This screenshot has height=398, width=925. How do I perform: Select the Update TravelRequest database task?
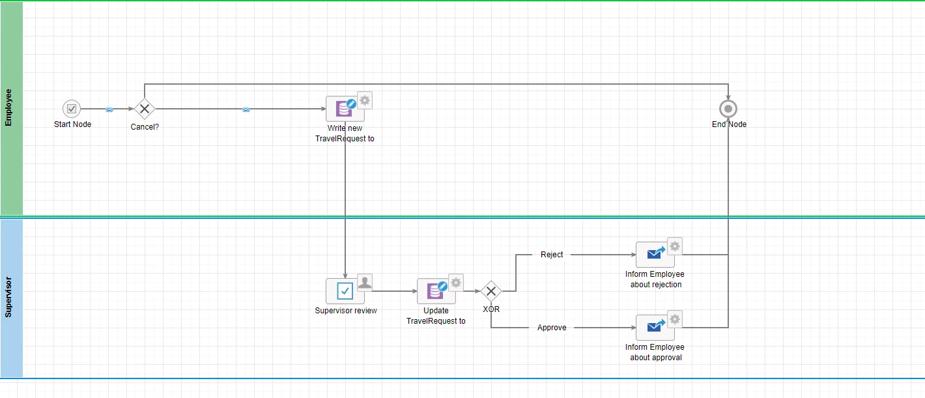(436, 291)
